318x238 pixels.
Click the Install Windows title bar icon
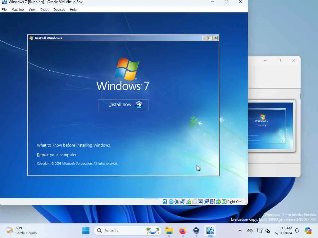[x=31, y=38]
